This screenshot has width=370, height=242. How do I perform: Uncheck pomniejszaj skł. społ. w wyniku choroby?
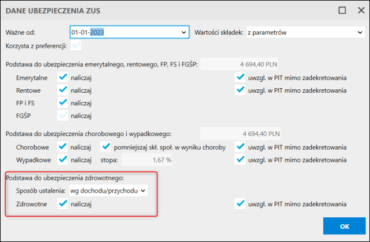[105, 147]
